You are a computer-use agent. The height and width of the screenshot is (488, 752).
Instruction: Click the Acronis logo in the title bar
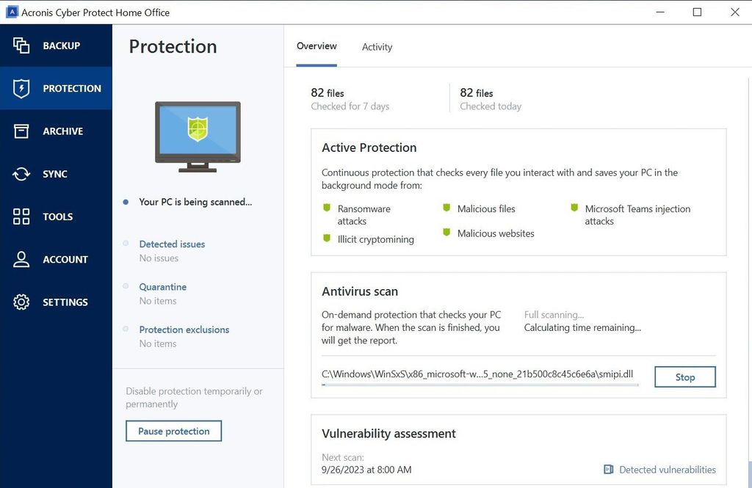[x=12, y=12]
